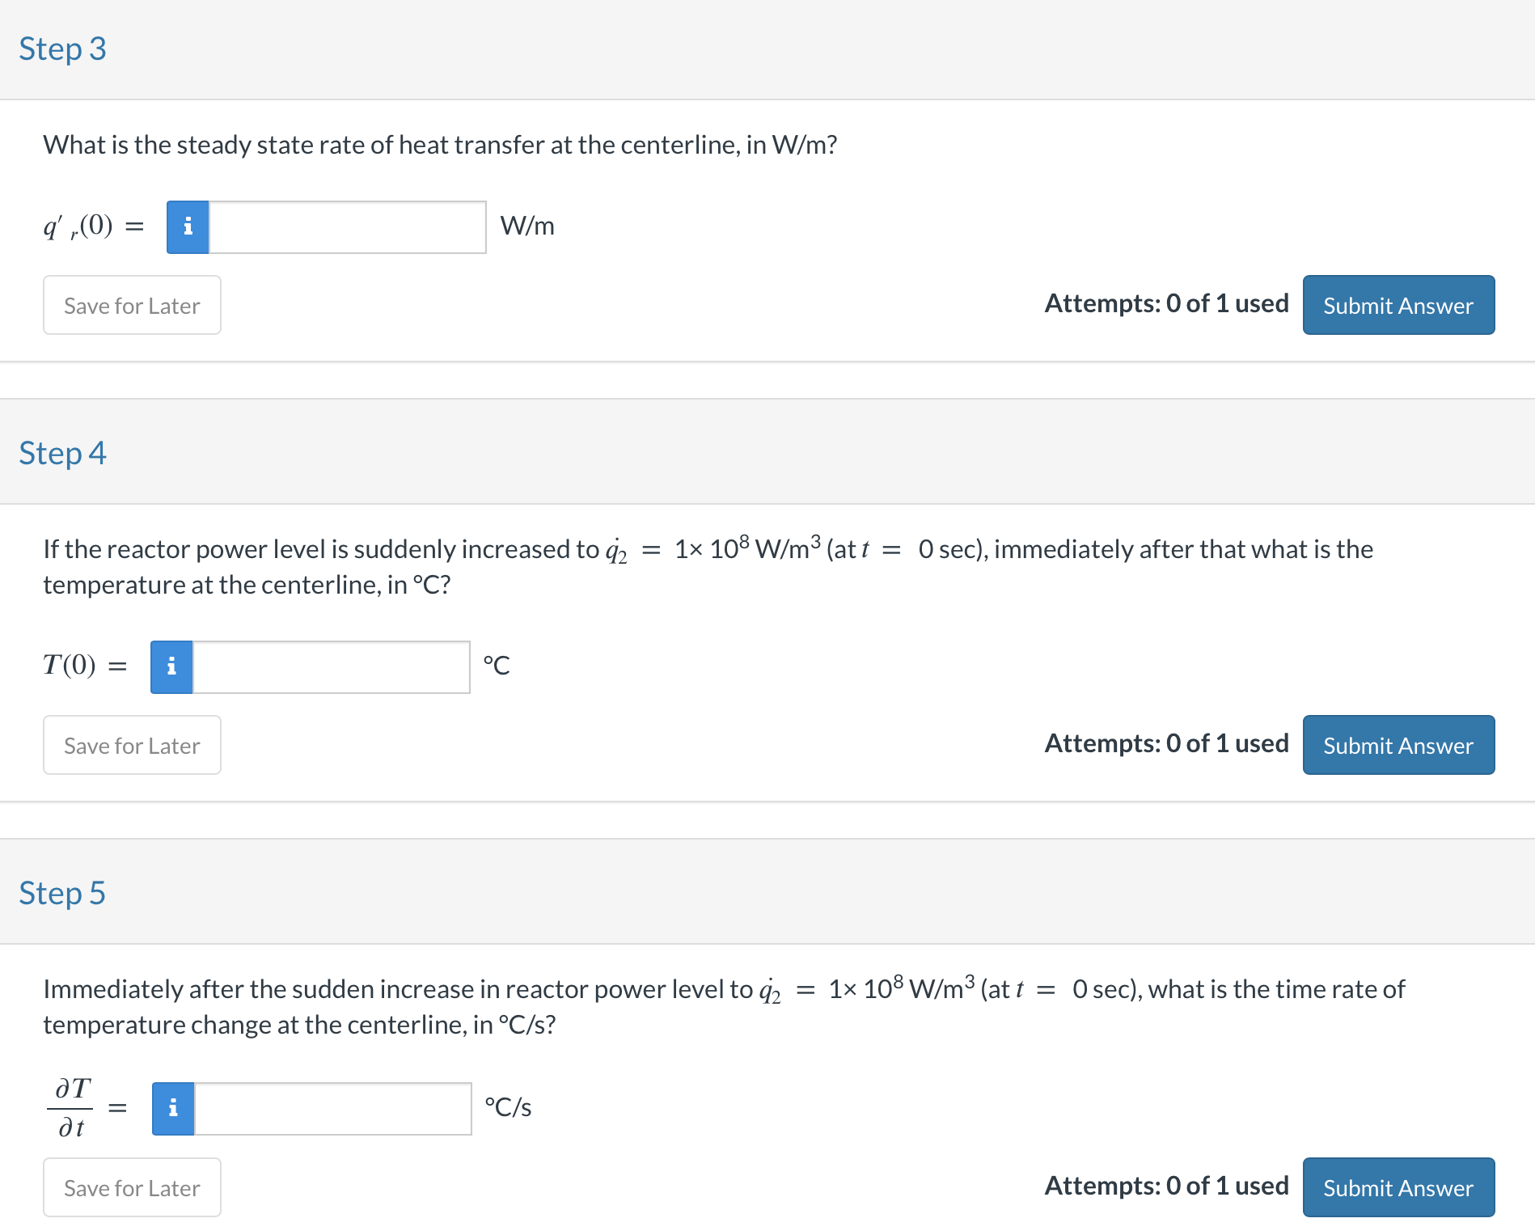This screenshot has height=1231, width=1535.
Task: Save Step 3 for later
Action: coord(132,305)
